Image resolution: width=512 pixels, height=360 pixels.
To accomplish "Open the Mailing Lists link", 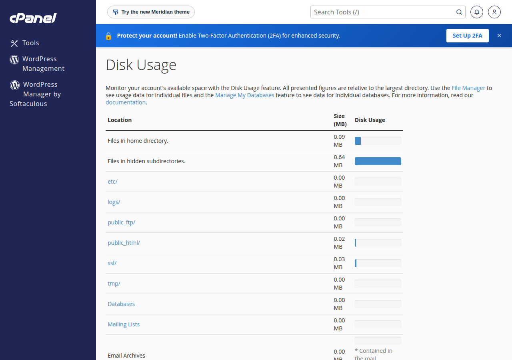I will click(x=124, y=324).
